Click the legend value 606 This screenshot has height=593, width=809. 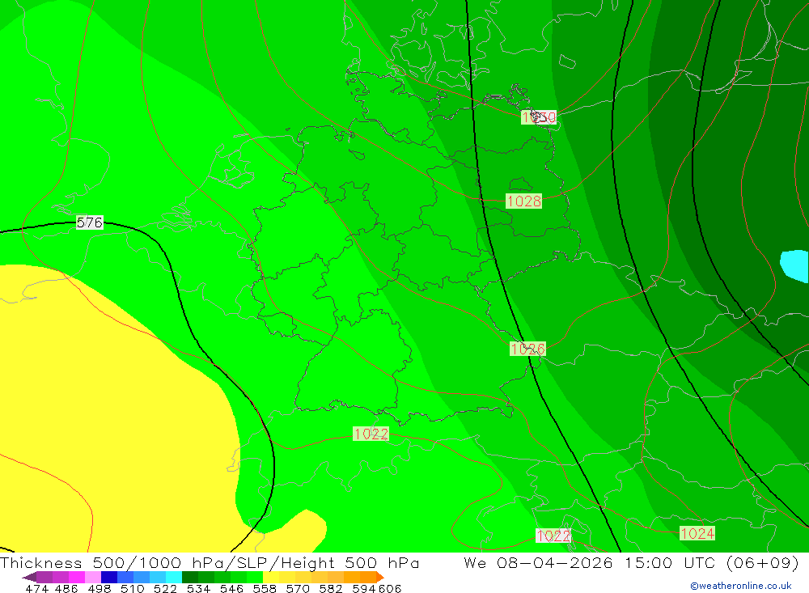coord(390,588)
